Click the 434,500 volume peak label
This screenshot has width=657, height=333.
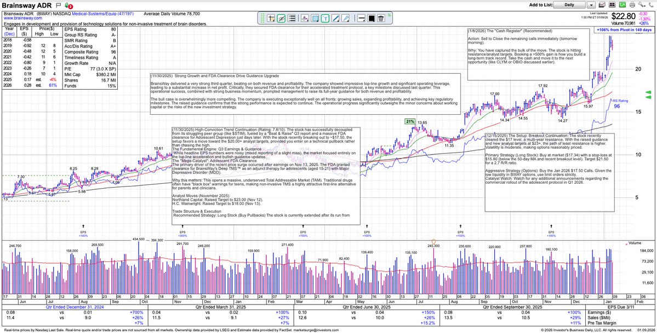pyautogui.click(x=138, y=239)
